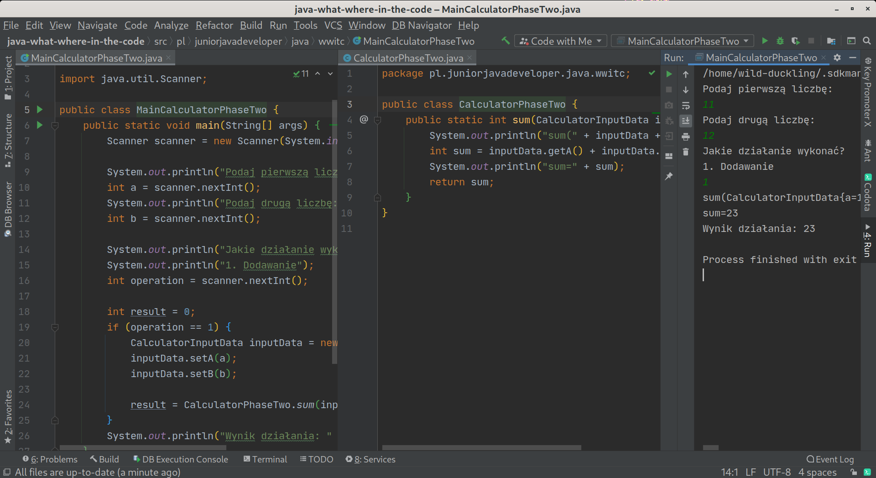Switch to the CalculatorPhaseTwo.java editor tab

coord(408,58)
